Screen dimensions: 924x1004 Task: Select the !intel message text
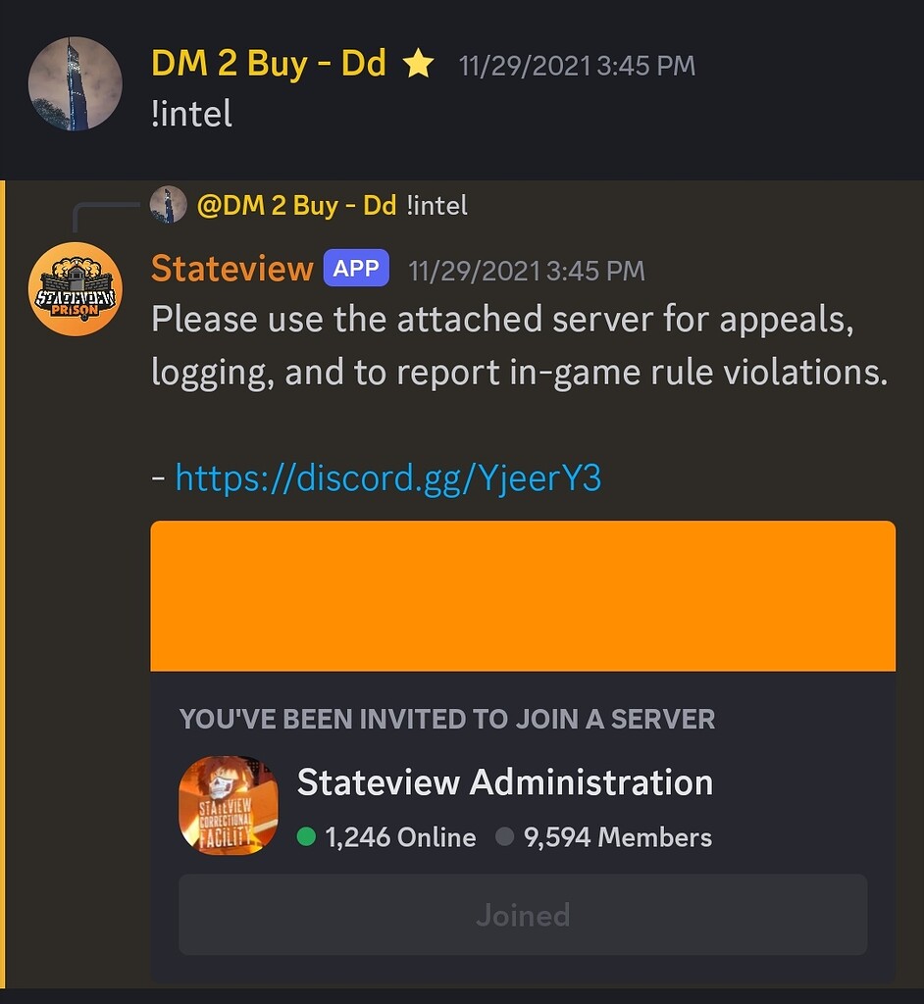190,114
